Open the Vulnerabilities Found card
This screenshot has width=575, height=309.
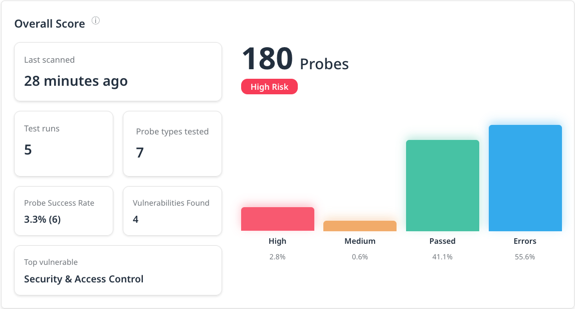(x=172, y=211)
